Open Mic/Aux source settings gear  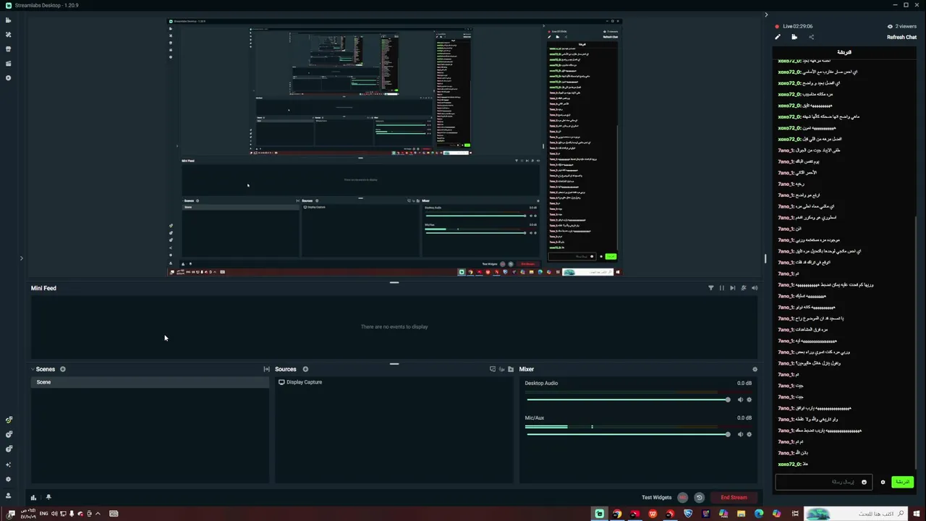click(749, 434)
